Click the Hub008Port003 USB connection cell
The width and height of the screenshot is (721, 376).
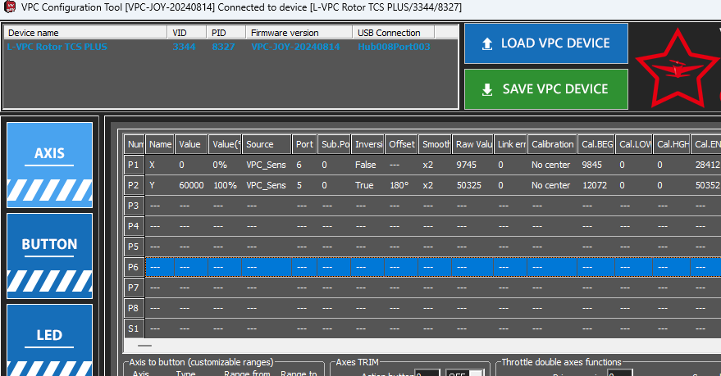(394, 47)
